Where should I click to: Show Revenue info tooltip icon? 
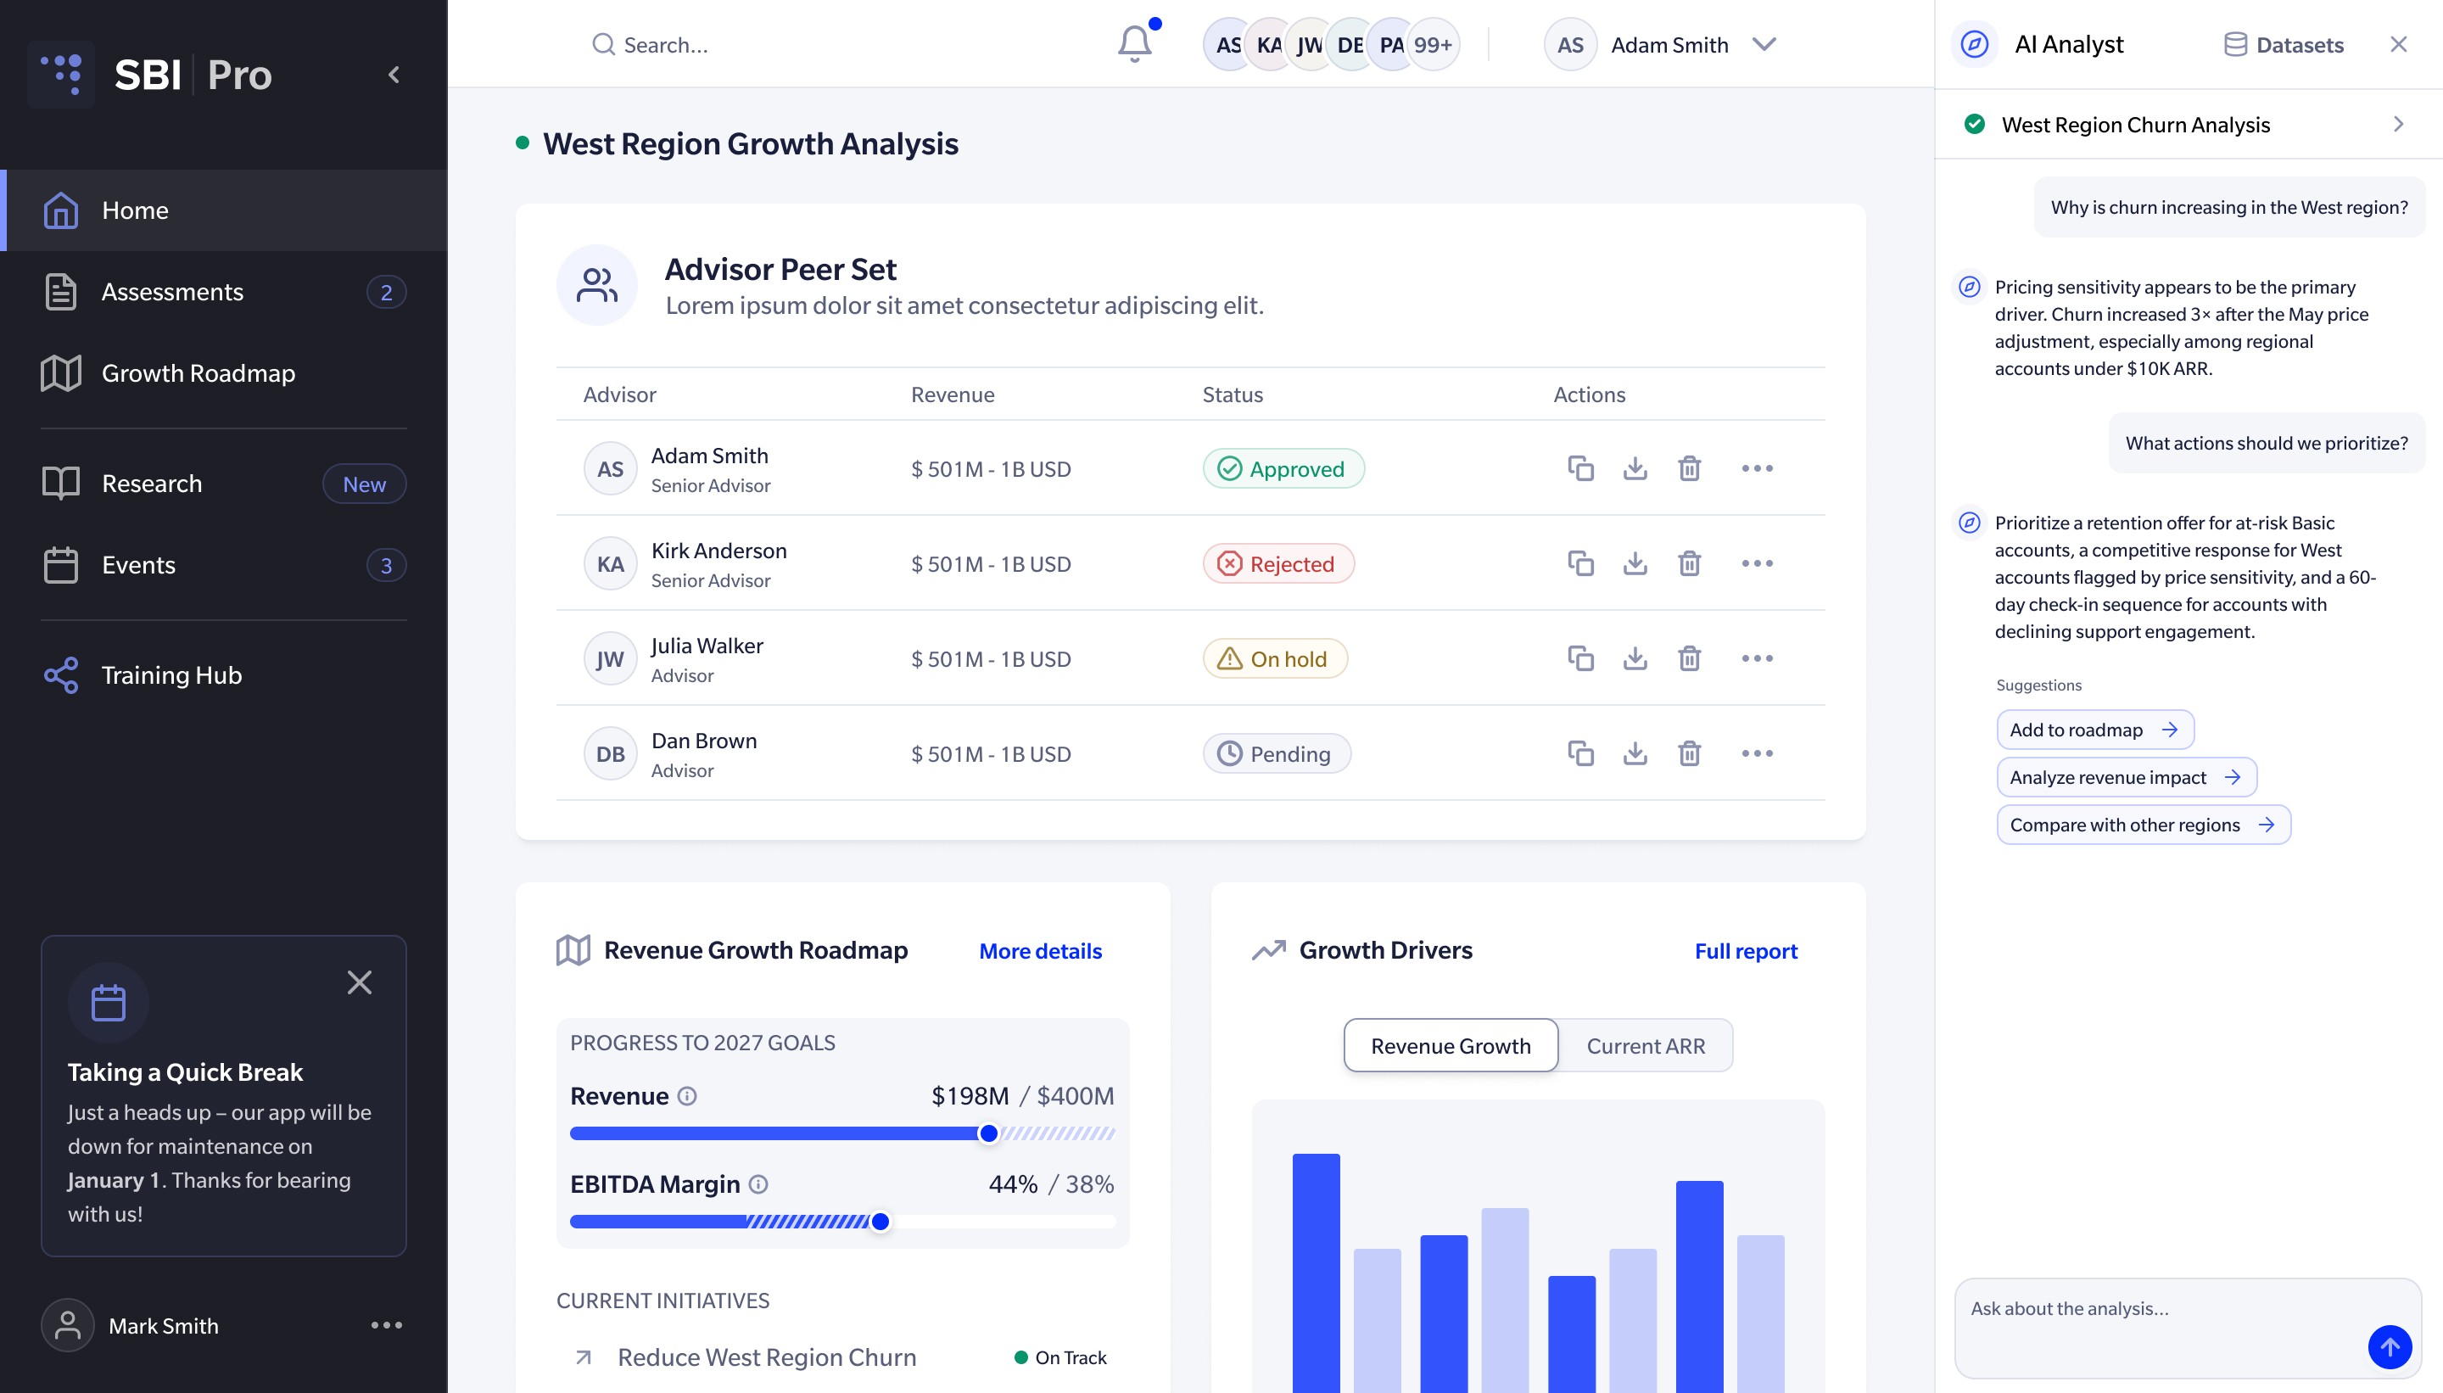[687, 1095]
